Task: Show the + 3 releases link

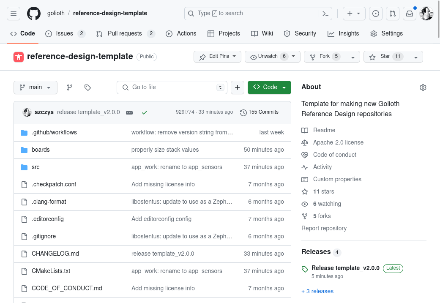Action: (317, 291)
